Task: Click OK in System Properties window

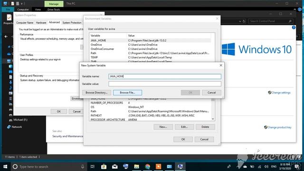Action: pos(59,112)
